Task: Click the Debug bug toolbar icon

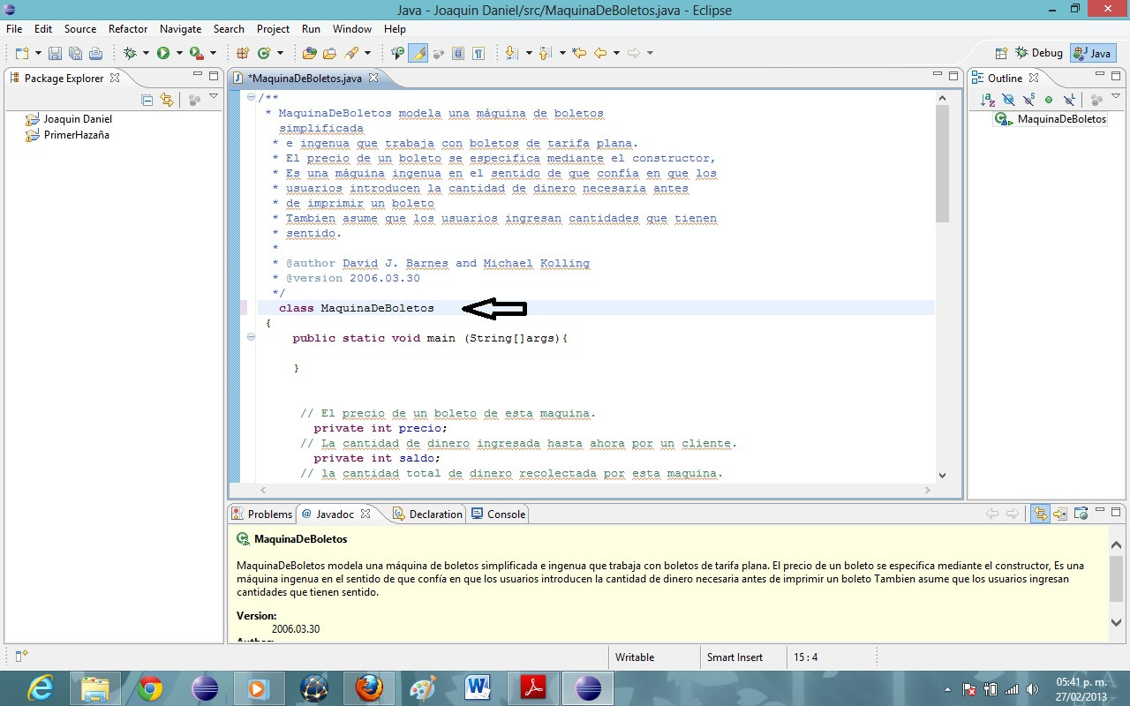Action: pyautogui.click(x=131, y=53)
